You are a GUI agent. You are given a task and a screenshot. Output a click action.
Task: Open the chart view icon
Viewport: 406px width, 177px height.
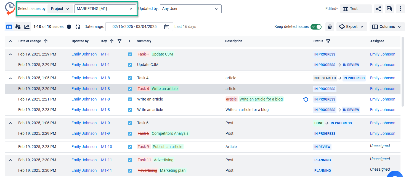tap(26, 27)
